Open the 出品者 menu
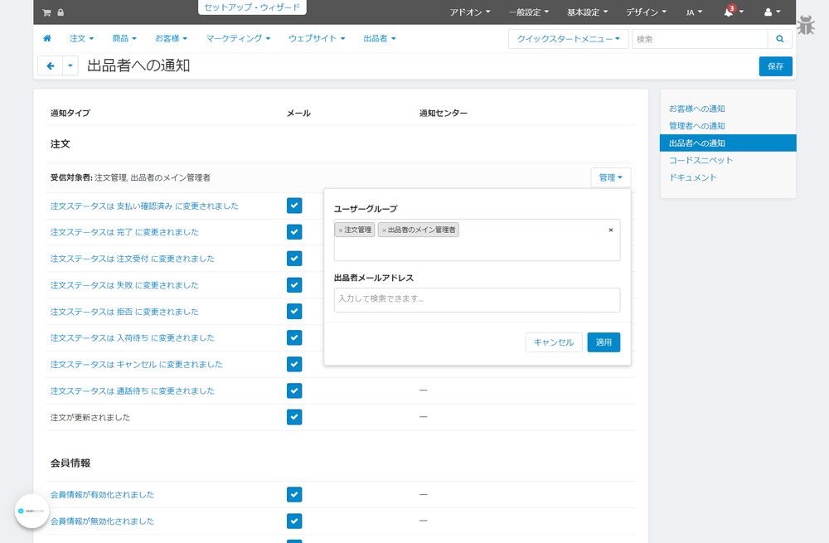Screen dimensions: 829x543 (x=380, y=38)
